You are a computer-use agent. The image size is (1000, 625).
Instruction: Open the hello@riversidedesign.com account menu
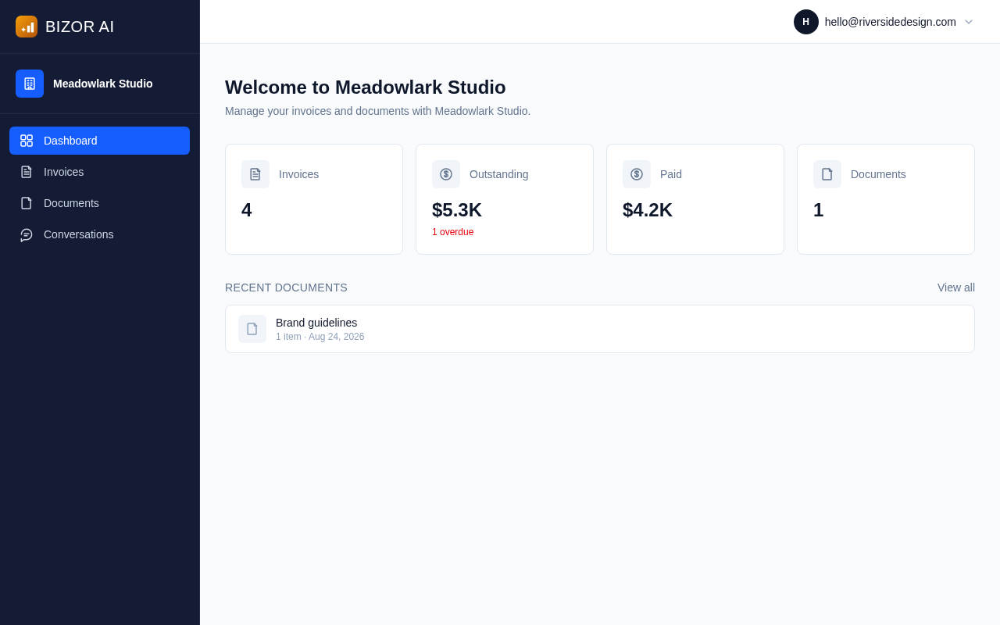(x=884, y=22)
